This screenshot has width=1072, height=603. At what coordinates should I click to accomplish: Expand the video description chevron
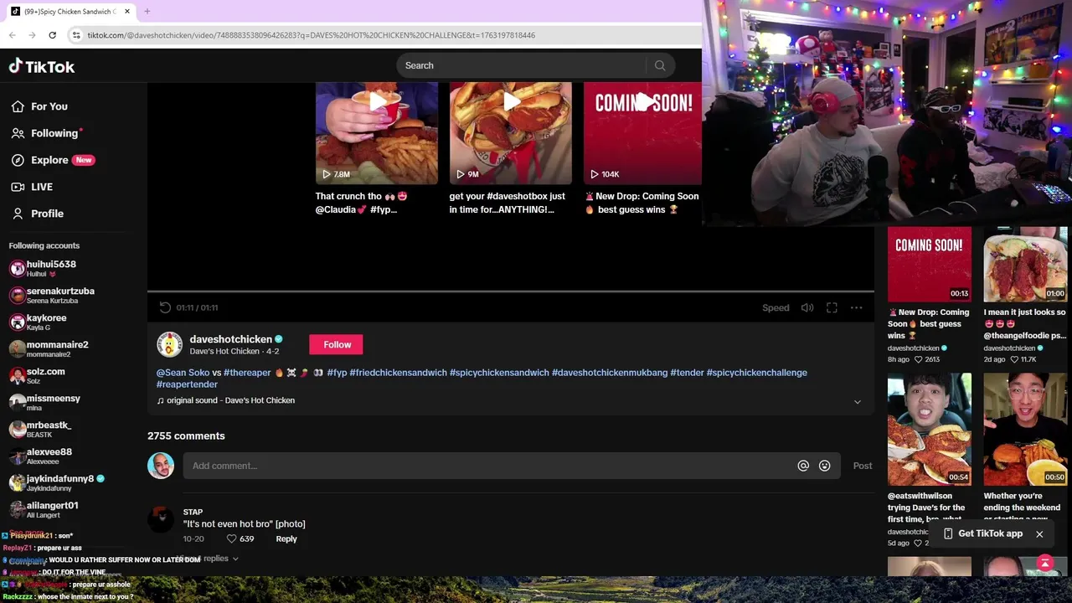857,402
